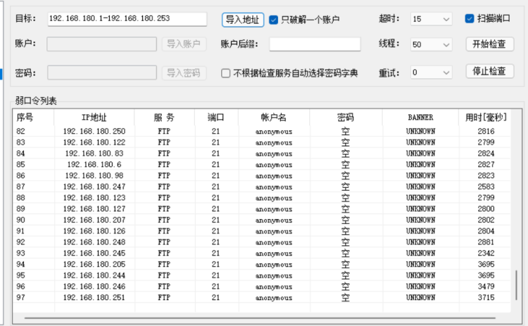528x326 pixels.
Task: Select IP 192.168.180.246 in row 96
Action: (94, 287)
